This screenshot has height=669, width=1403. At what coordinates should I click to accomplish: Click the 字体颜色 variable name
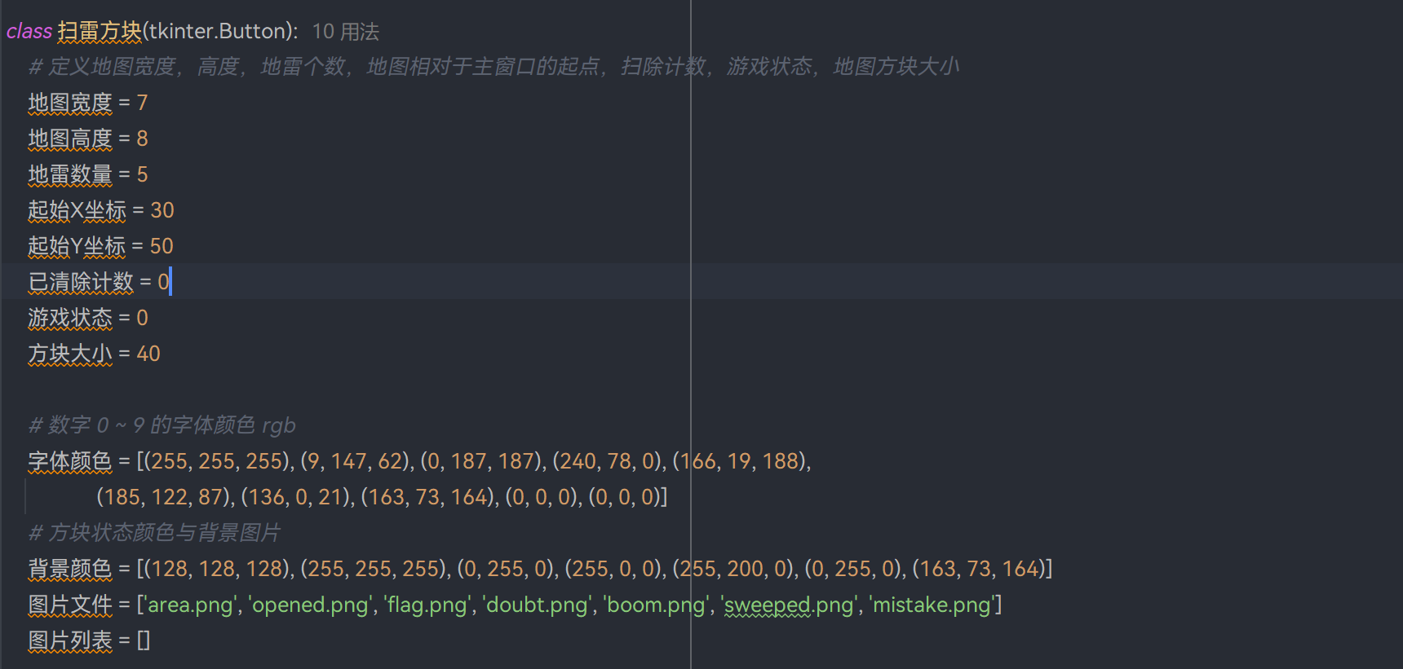(x=70, y=461)
